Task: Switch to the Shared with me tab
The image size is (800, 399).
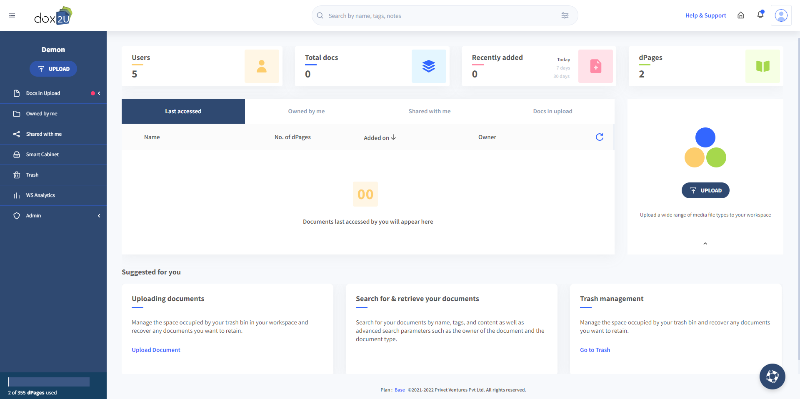Action: pos(429,111)
